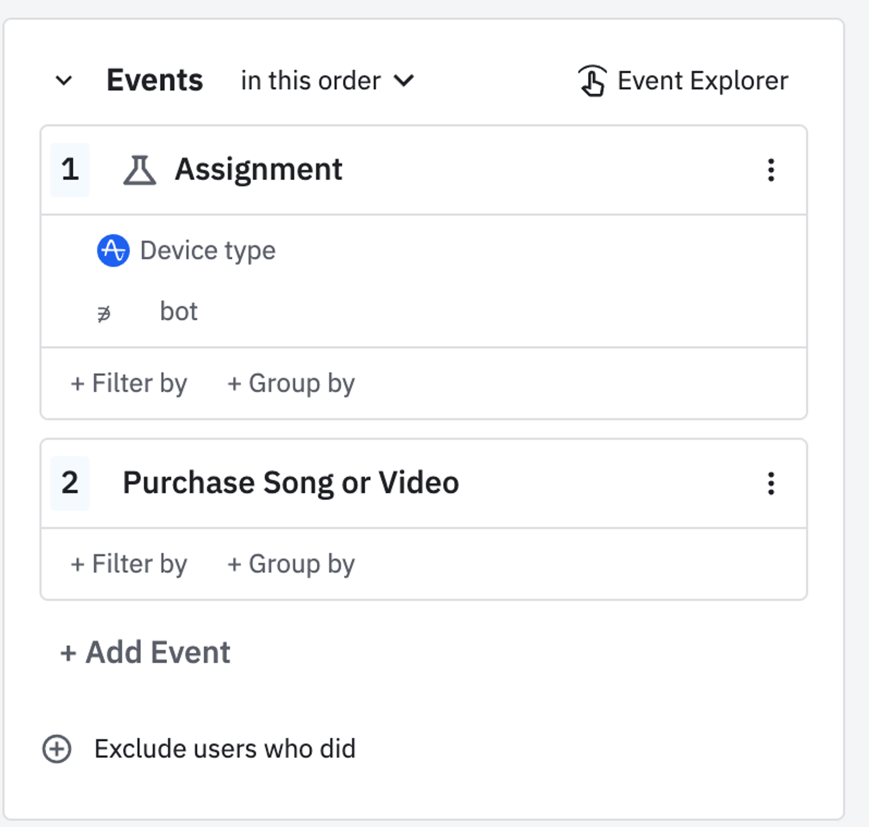This screenshot has width=869, height=827.
Task: Open the 'in this order' dropdown
Action: click(327, 81)
